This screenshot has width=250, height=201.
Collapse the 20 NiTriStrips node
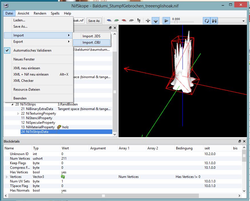12,104
